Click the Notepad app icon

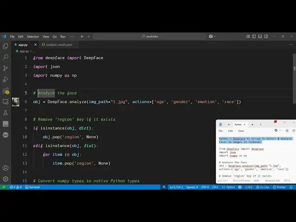point(220,124)
